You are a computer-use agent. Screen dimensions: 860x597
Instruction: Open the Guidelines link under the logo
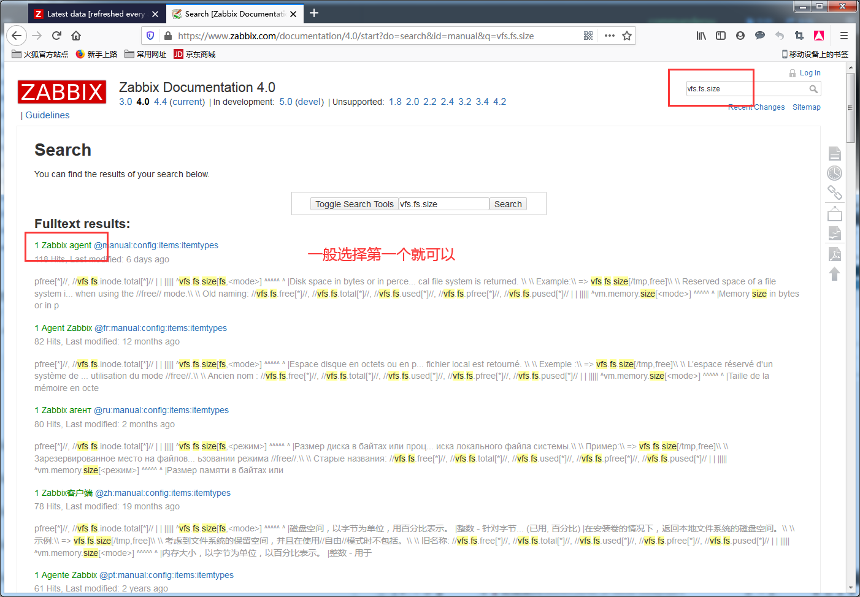[x=47, y=115]
